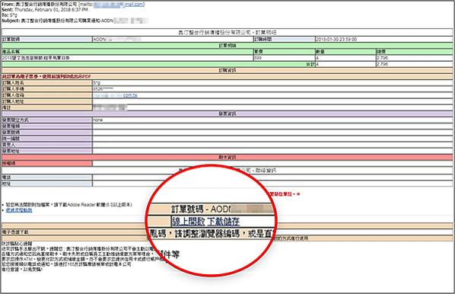Click the To recipient S*g
Viewport: 455px width, 294px height.
click(14, 15)
